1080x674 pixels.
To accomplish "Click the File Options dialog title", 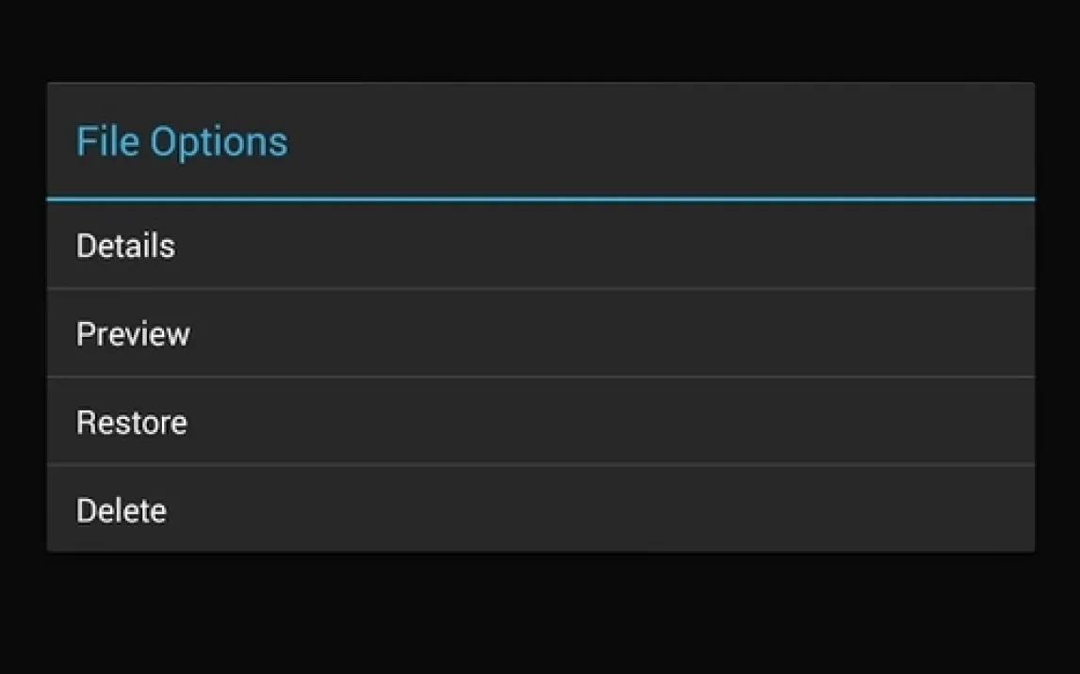I will pyautogui.click(x=182, y=141).
